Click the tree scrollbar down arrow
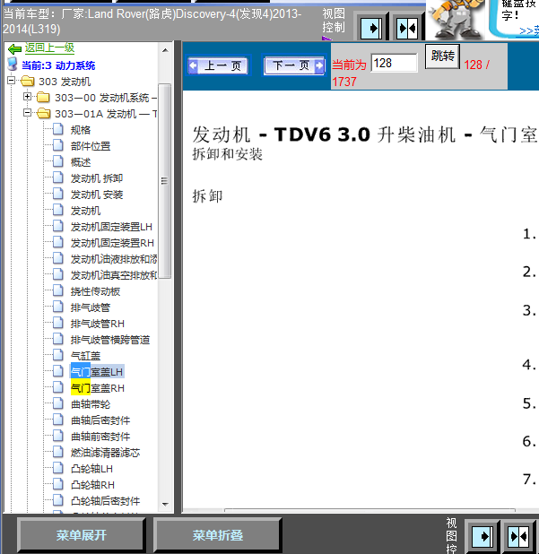Viewport: 539px width, 554px height. coord(165,504)
